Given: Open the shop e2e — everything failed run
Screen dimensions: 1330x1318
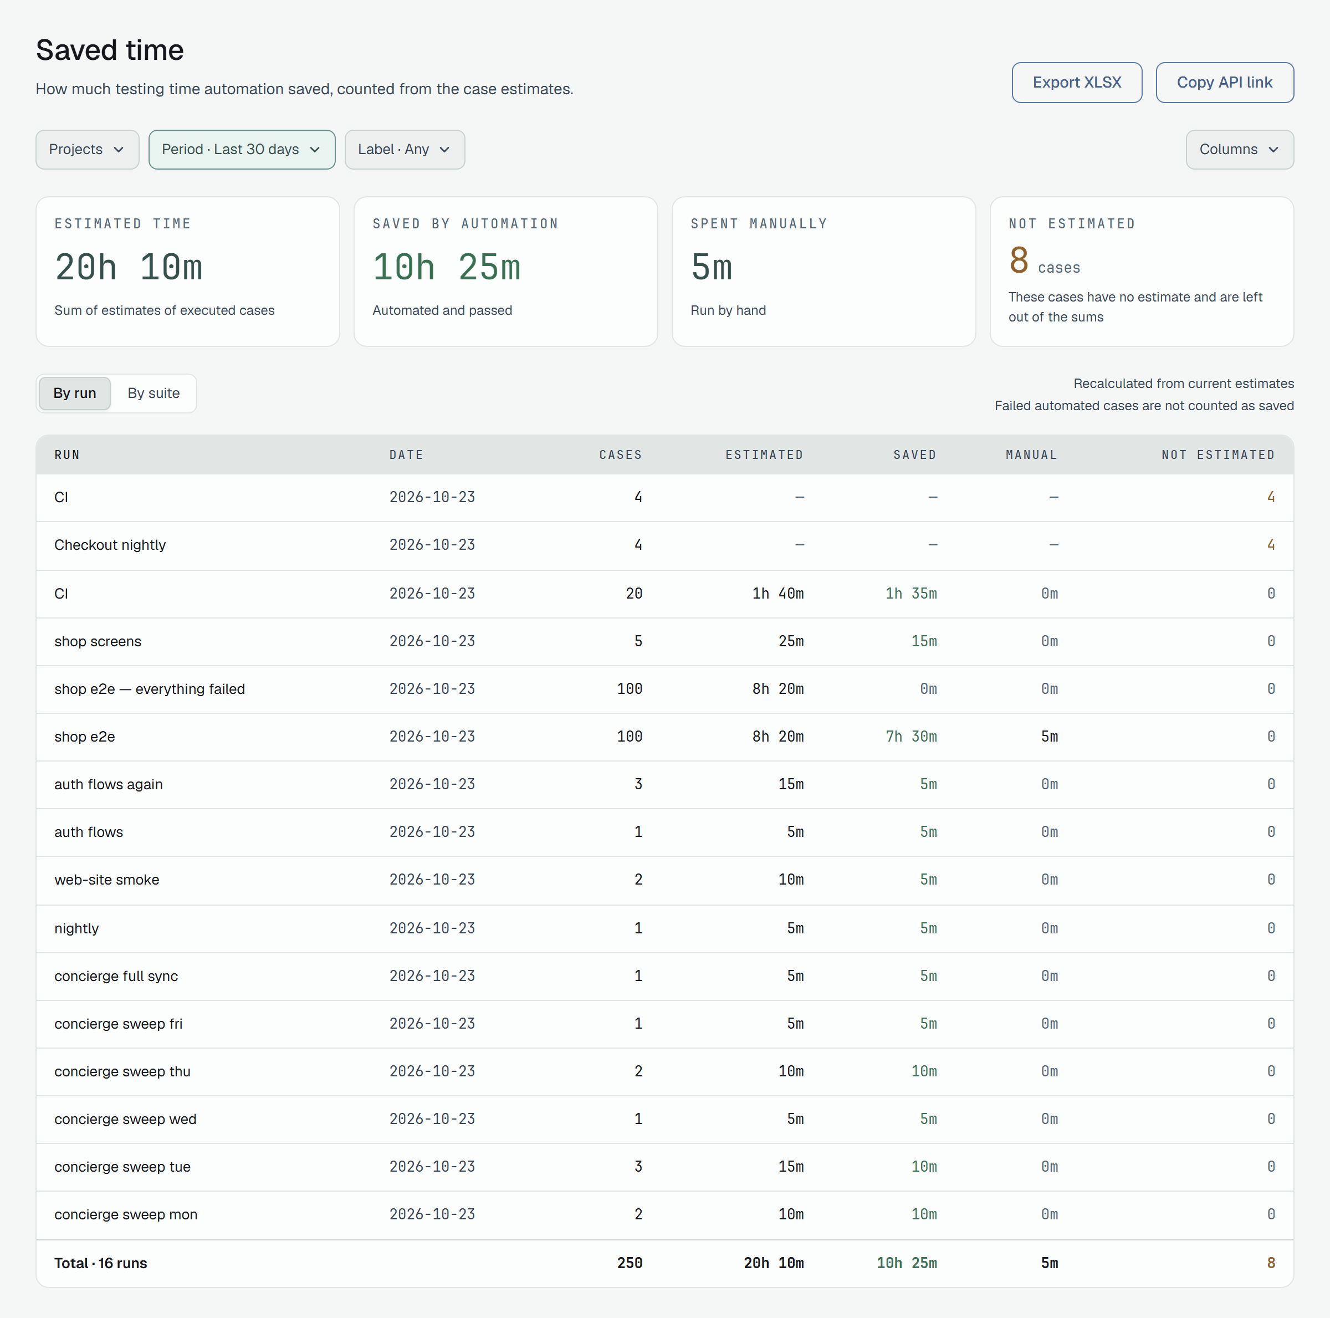Looking at the screenshot, I should pos(665,689).
